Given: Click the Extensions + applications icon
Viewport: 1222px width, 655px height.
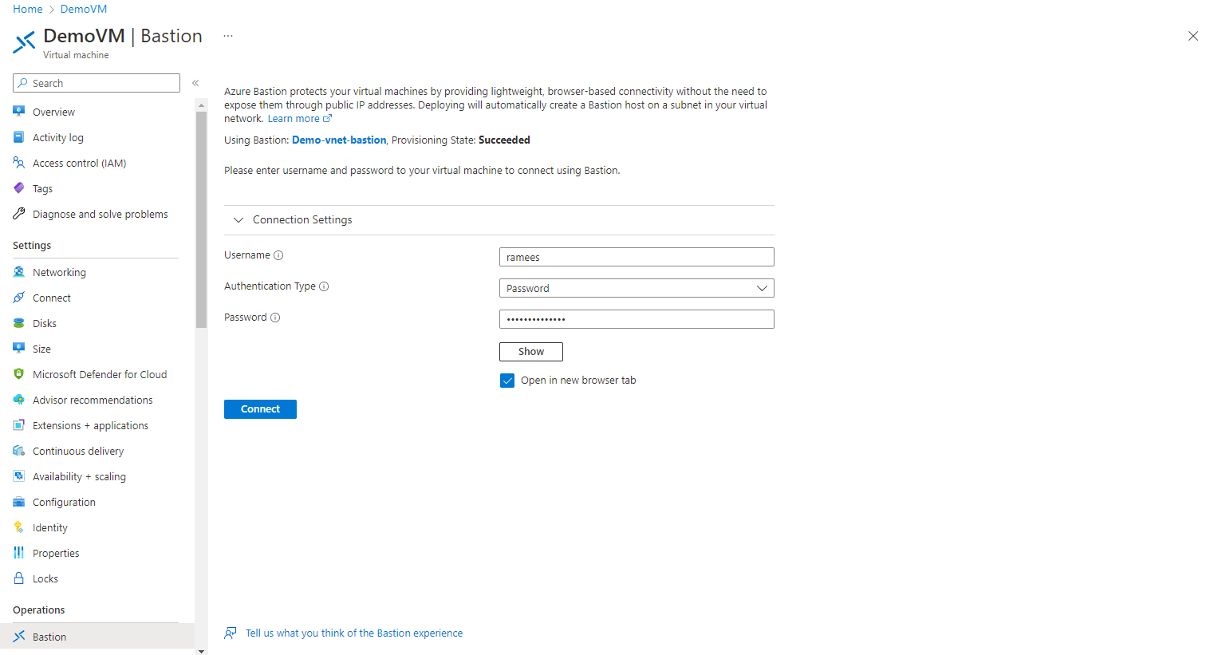Looking at the screenshot, I should 19,425.
